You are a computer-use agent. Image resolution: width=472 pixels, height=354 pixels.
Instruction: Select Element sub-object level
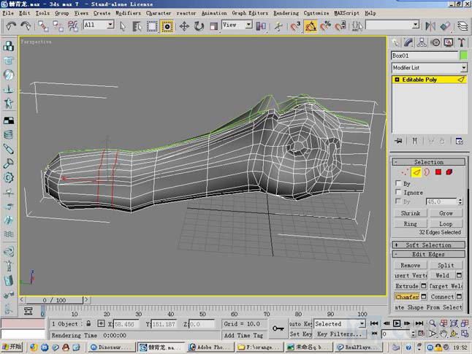pos(449,172)
